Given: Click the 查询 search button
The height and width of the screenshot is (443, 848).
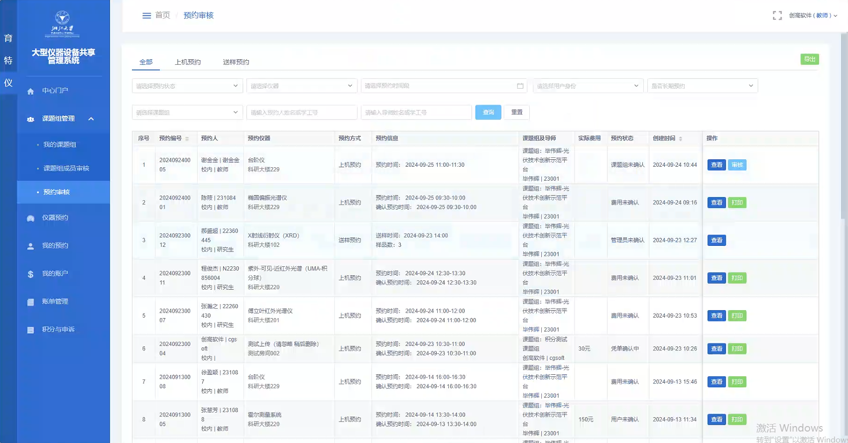Looking at the screenshot, I should click(x=488, y=112).
